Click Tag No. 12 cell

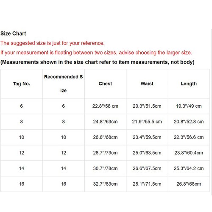pos(22,153)
